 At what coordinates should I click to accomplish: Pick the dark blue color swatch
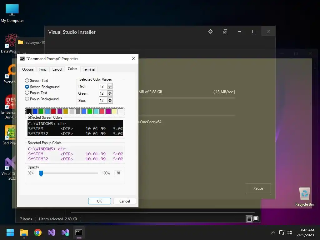(35, 111)
